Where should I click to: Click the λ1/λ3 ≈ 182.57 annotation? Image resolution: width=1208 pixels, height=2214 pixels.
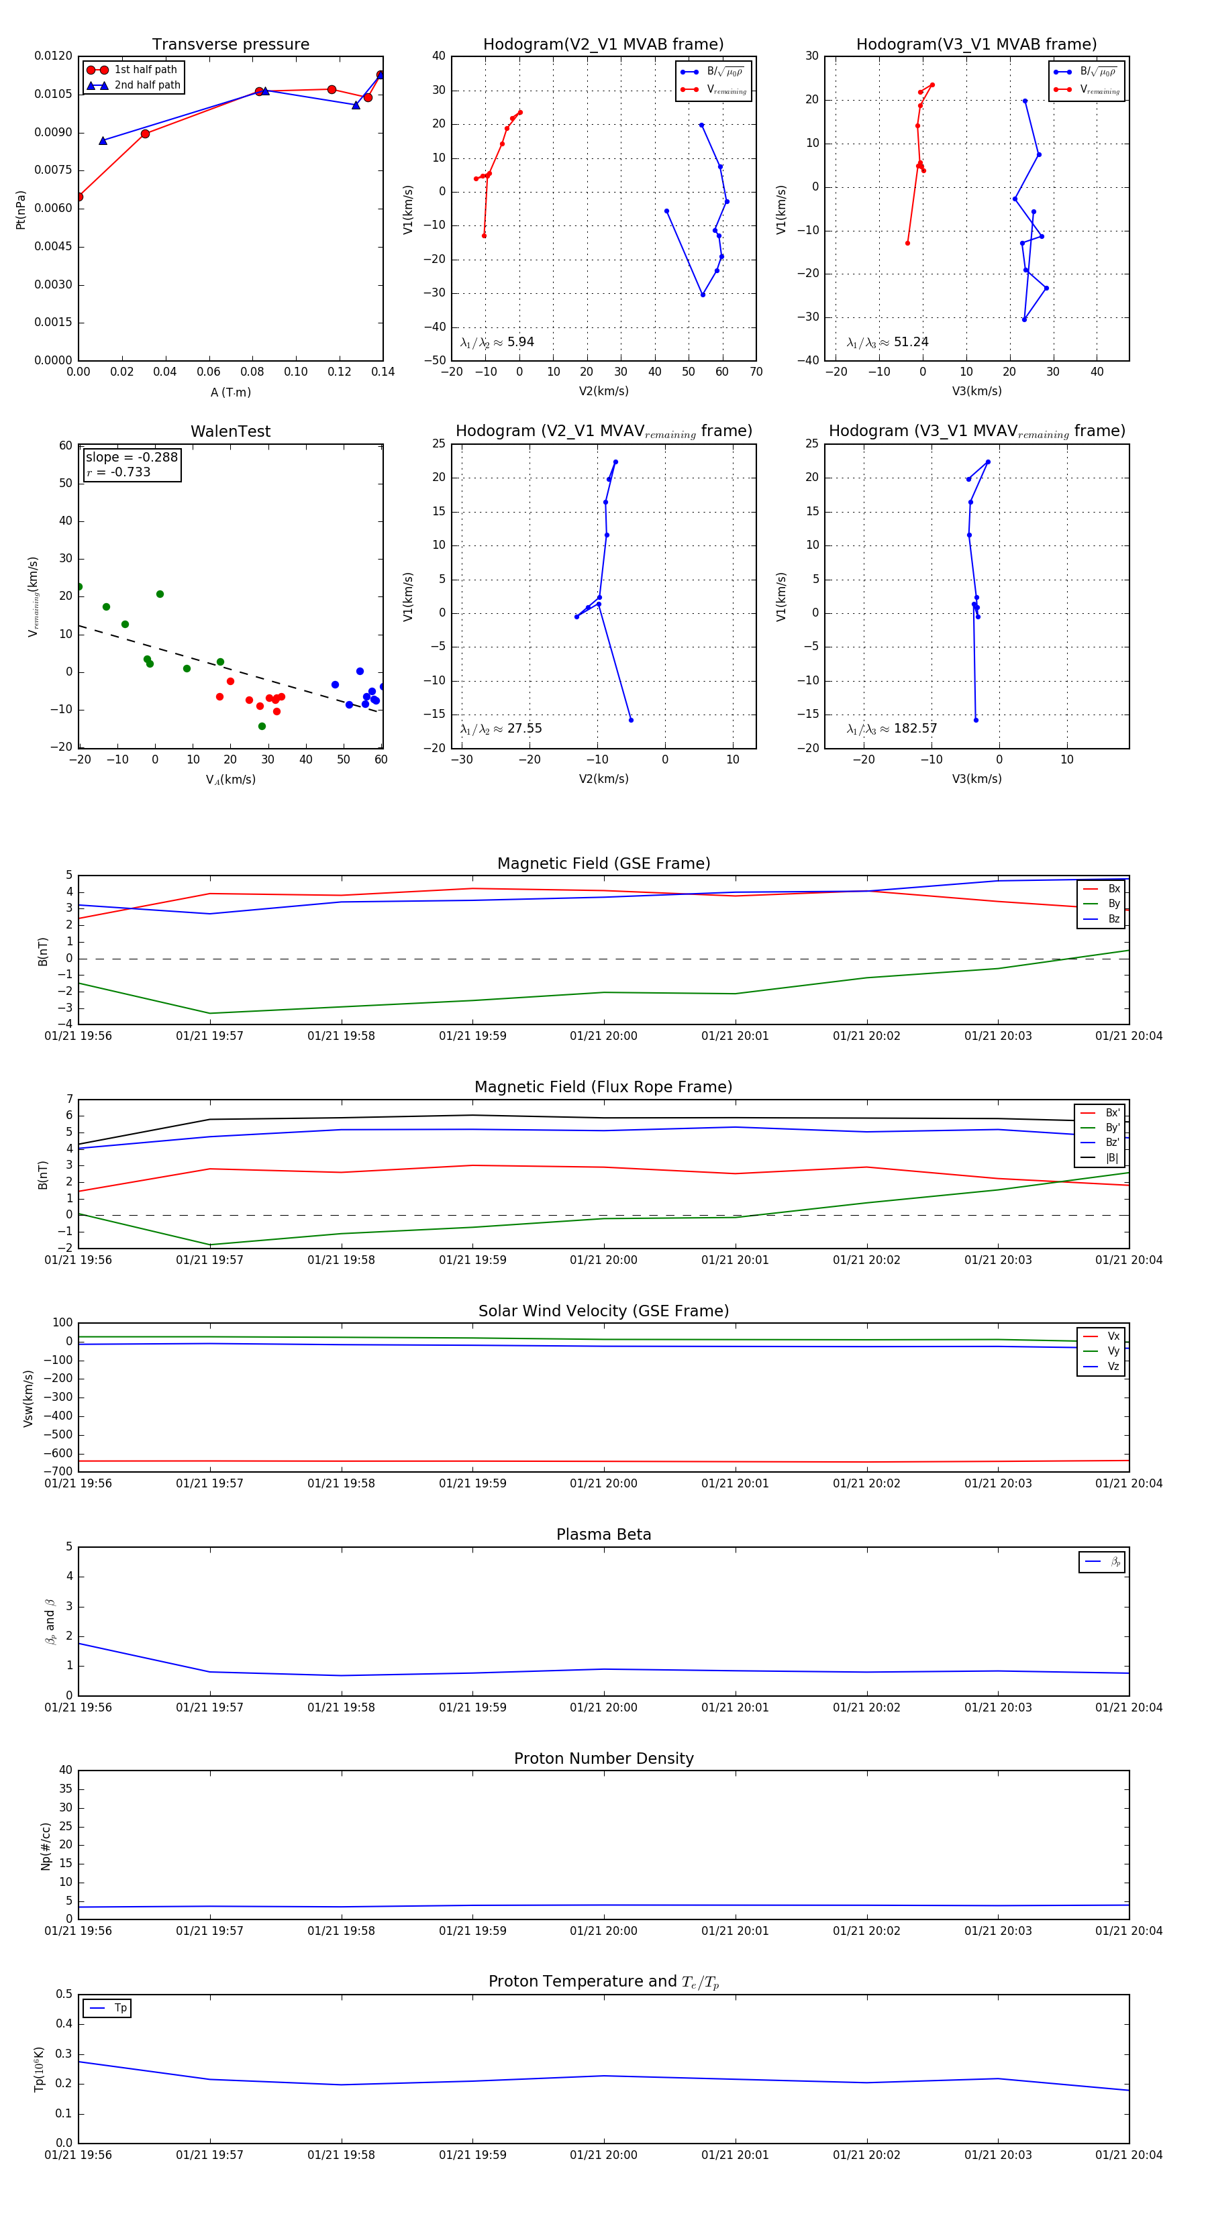892,729
